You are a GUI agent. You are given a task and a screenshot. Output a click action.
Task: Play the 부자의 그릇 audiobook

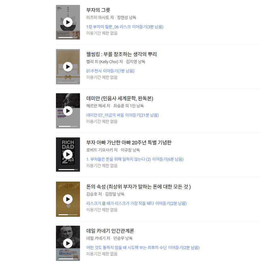click(68, 22)
